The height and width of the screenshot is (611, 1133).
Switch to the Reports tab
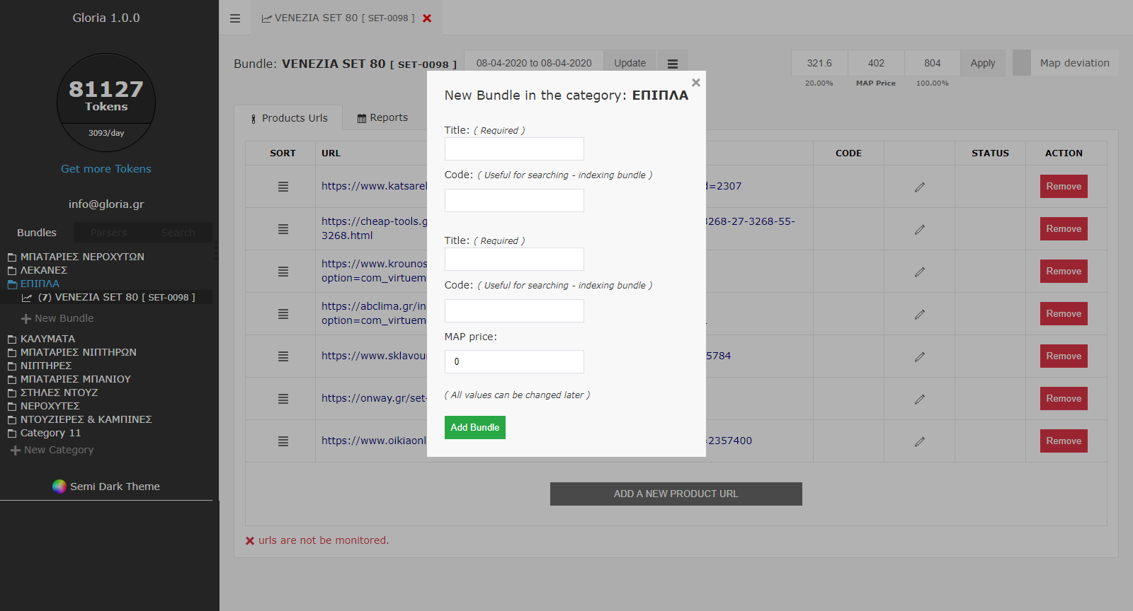382,118
